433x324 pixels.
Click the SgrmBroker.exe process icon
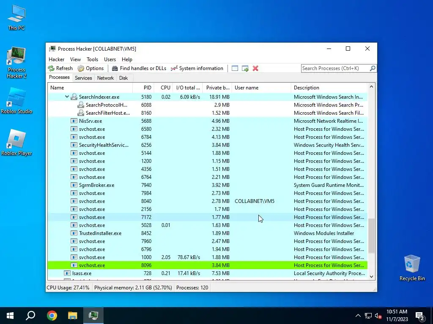pyautogui.click(x=74, y=185)
